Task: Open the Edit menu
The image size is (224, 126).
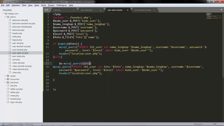Action: pyautogui.click(x=8, y=5)
